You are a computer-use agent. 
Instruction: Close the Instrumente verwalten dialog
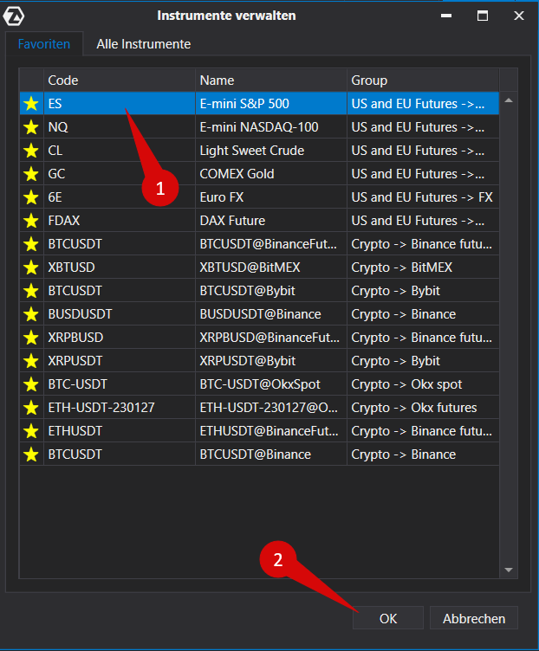519,16
